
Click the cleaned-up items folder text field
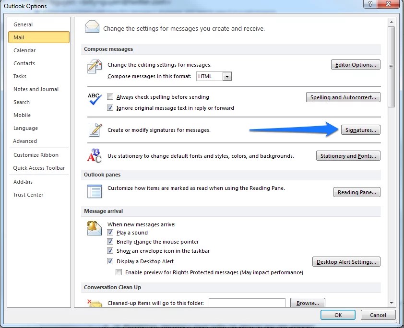pyautogui.click(x=247, y=303)
